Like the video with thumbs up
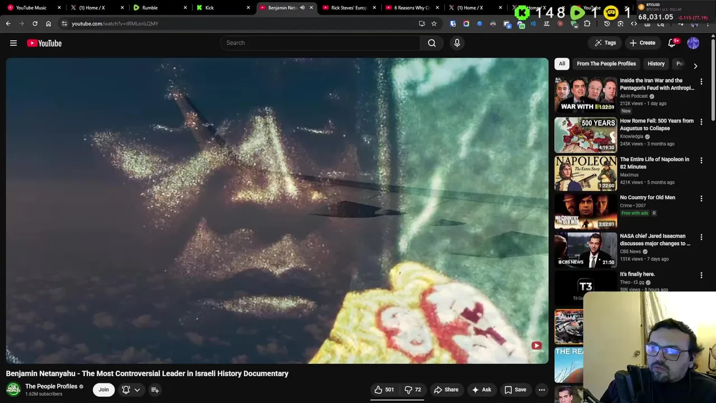Viewport: 716px width, 403px height. click(384, 390)
